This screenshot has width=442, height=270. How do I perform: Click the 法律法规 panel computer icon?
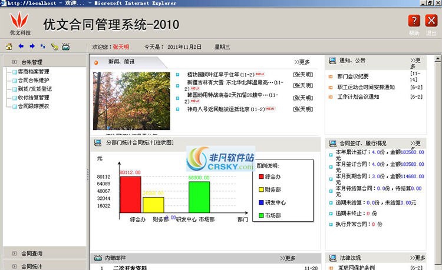[x=333, y=258]
